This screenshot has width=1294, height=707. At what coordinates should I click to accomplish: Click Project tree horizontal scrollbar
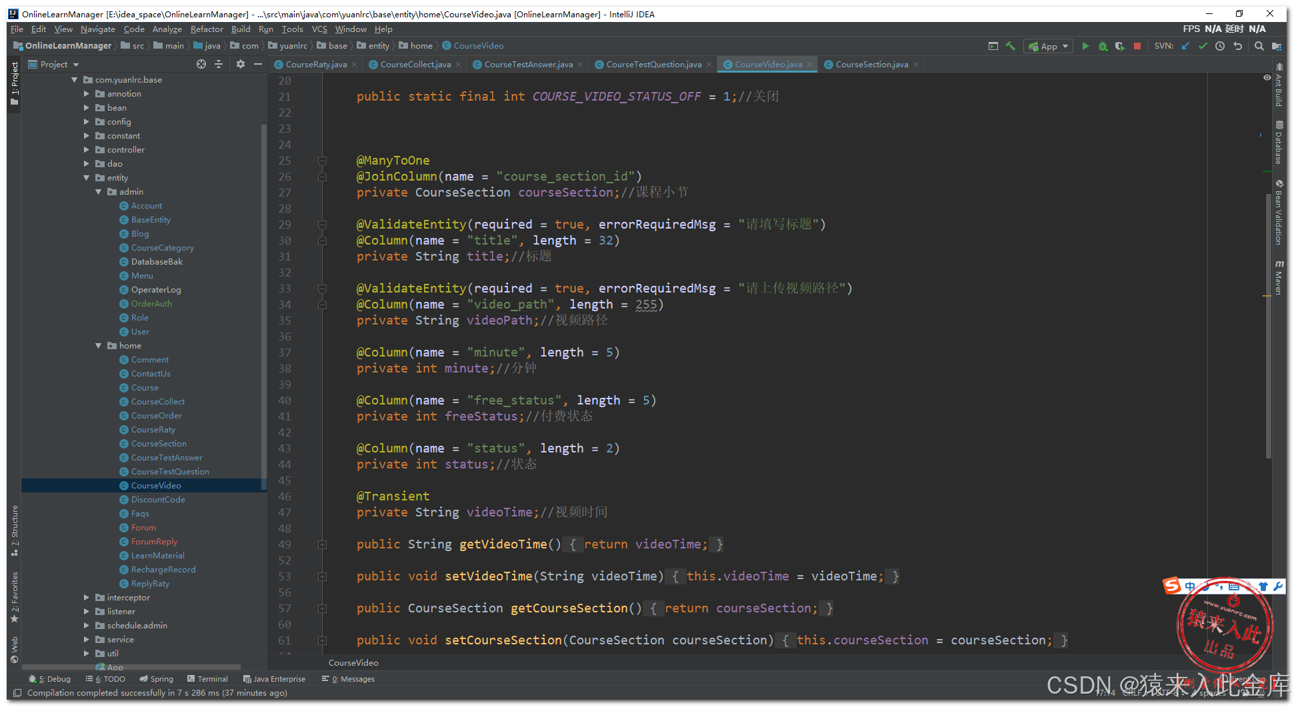click(131, 667)
